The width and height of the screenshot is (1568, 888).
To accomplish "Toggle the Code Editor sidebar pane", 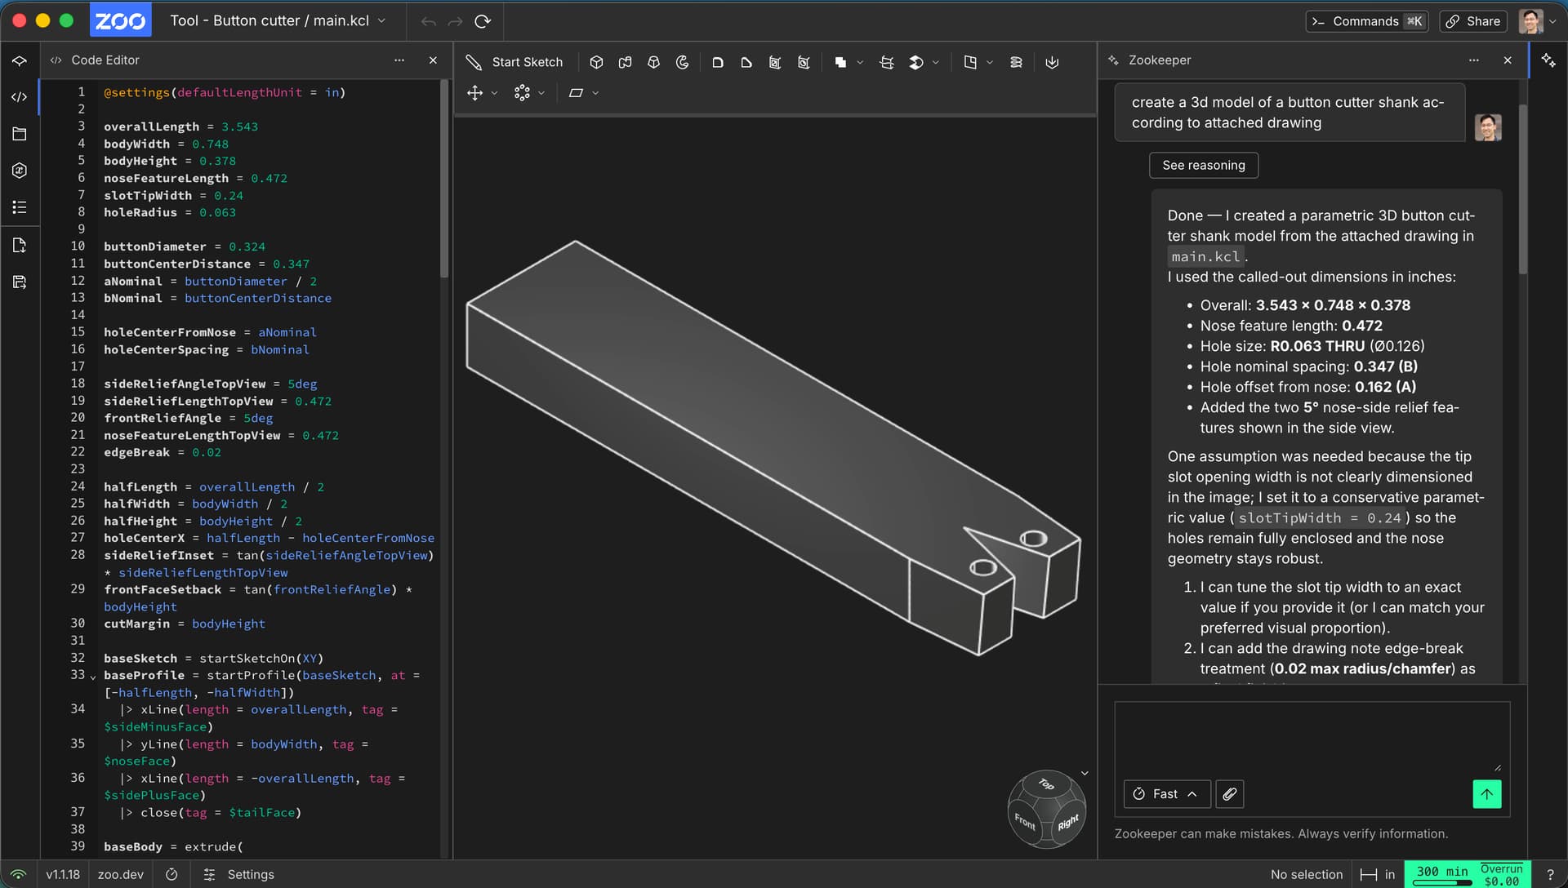I will coord(20,97).
